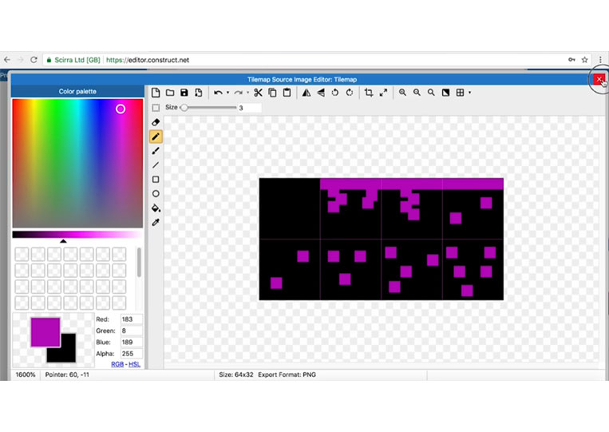This screenshot has width=609, height=432.
Task: Click the editor.construct.net address bar
Action: coord(148,60)
